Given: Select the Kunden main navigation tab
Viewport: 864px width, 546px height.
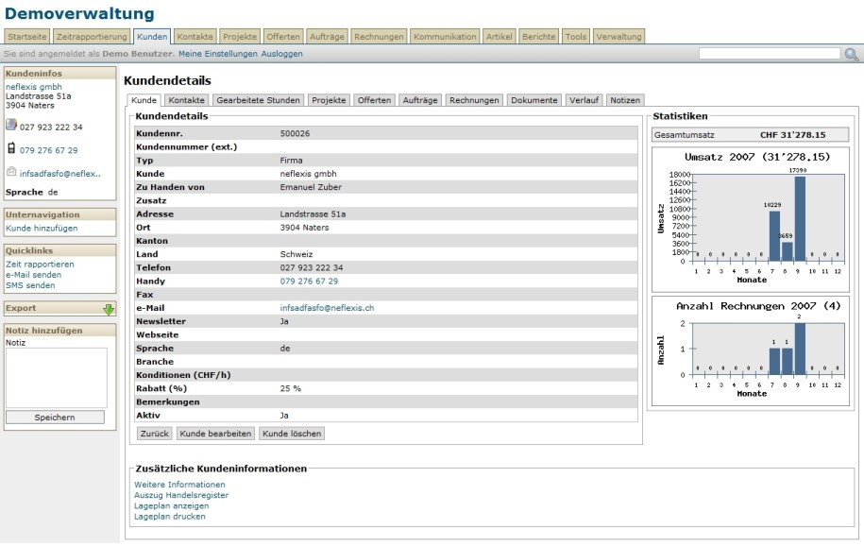Looking at the screenshot, I should pyautogui.click(x=152, y=37).
